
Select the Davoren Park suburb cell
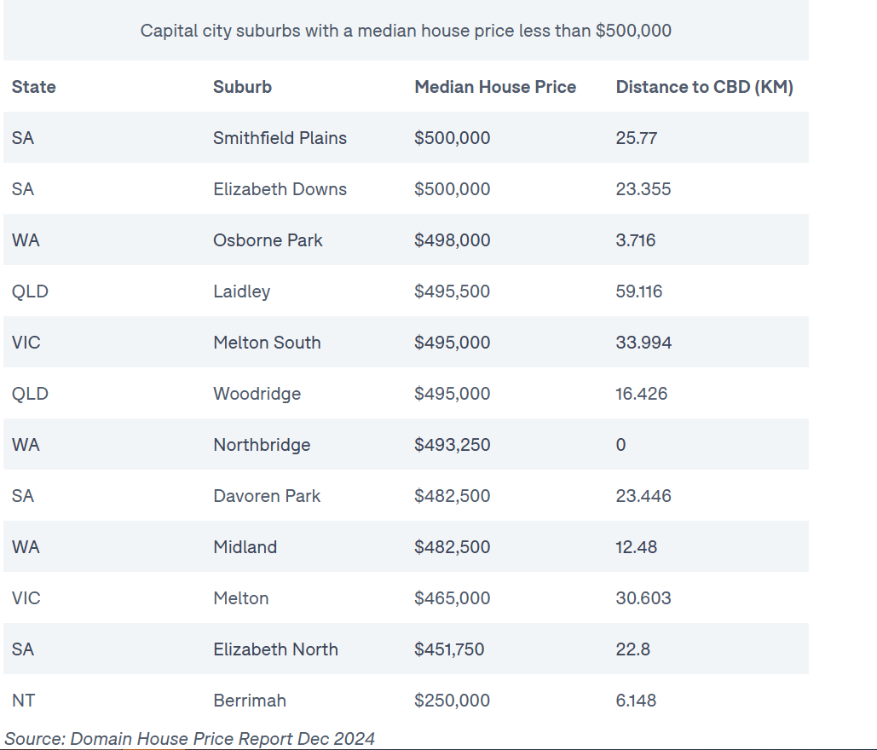[267, 496]
